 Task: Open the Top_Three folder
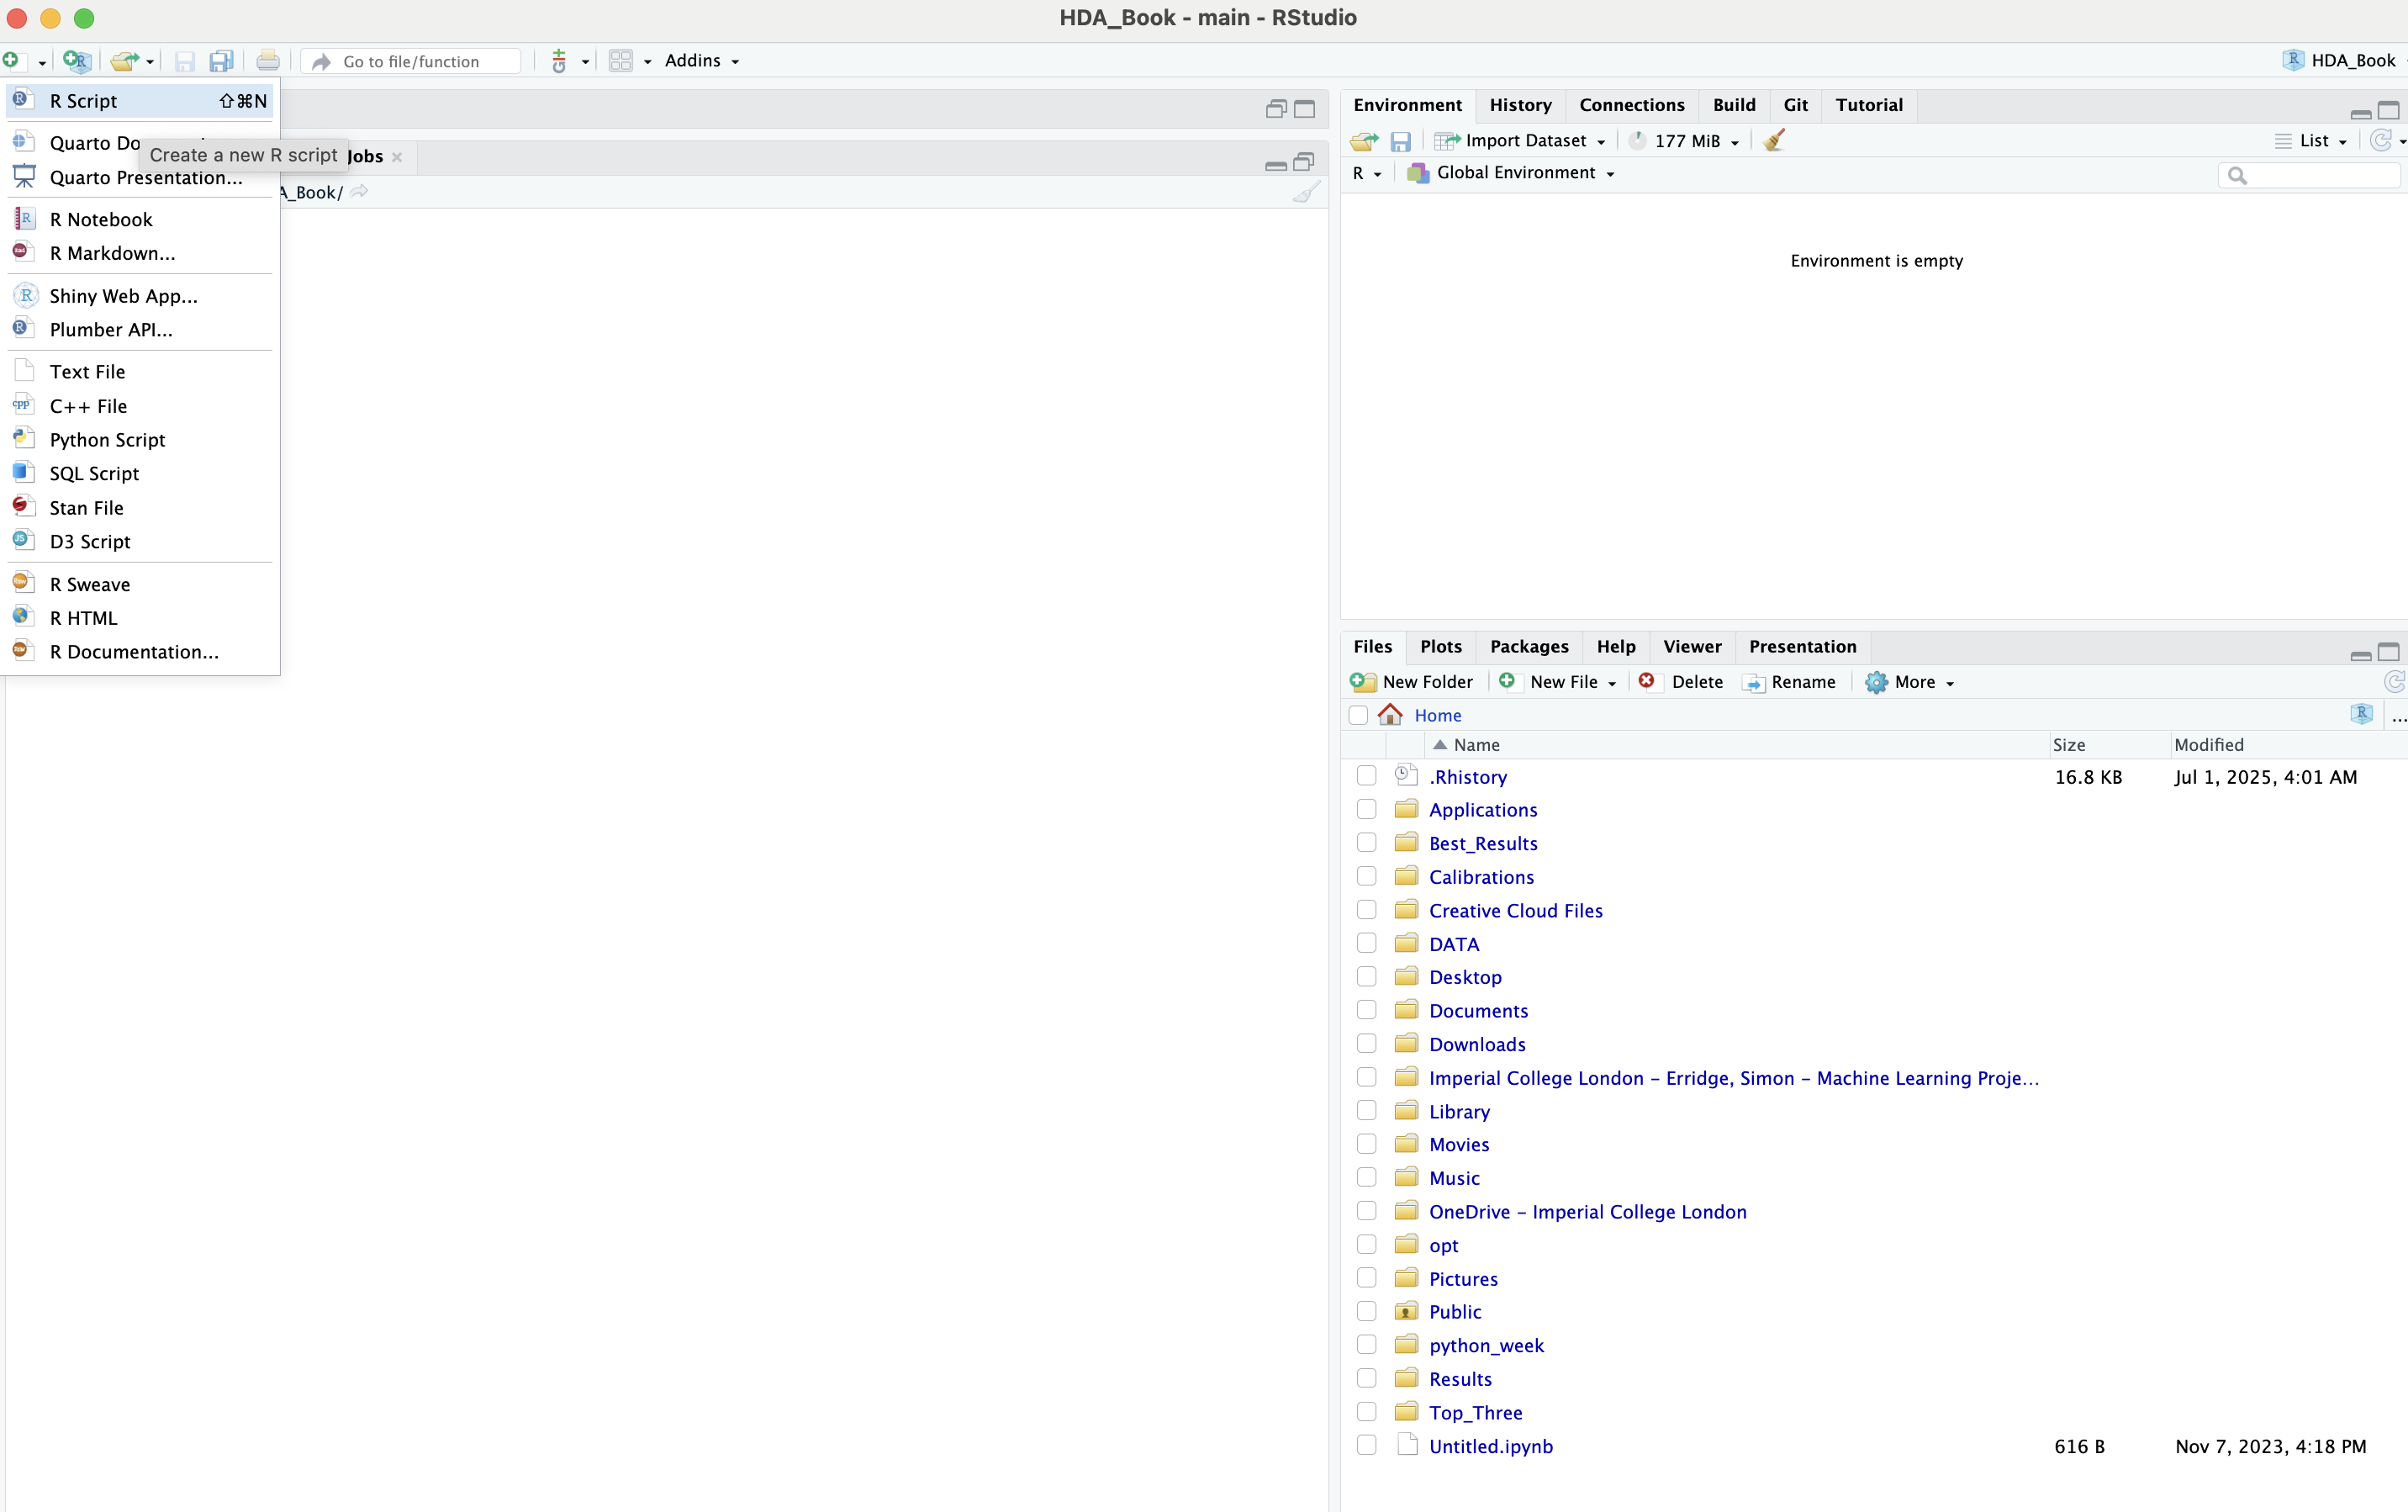pyautogui.click(x=1476, y=1412)
